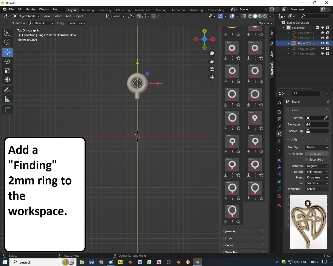Viewport: 333px width, 266px height.
Task: Select the Cursor tool in toolbar
Action: 7,42
